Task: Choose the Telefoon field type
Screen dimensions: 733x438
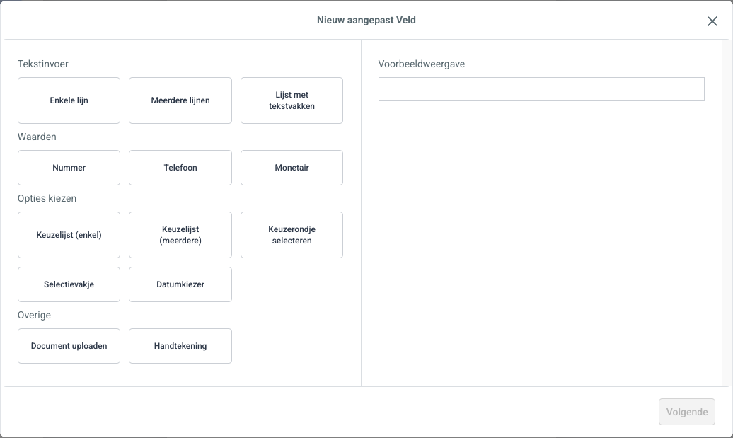Action: coord(180,168)
